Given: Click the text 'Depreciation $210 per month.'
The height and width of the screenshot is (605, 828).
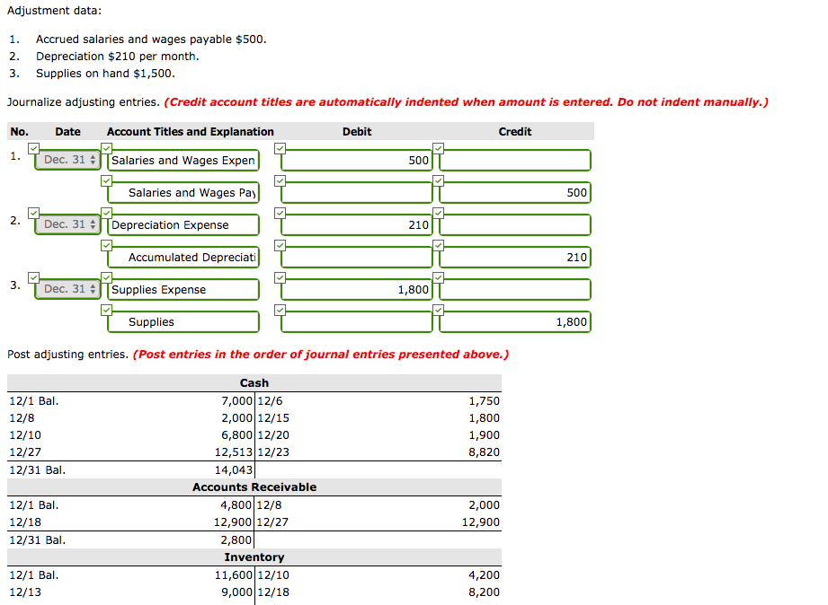Looking at the screenshot, I should click(117, 57).
